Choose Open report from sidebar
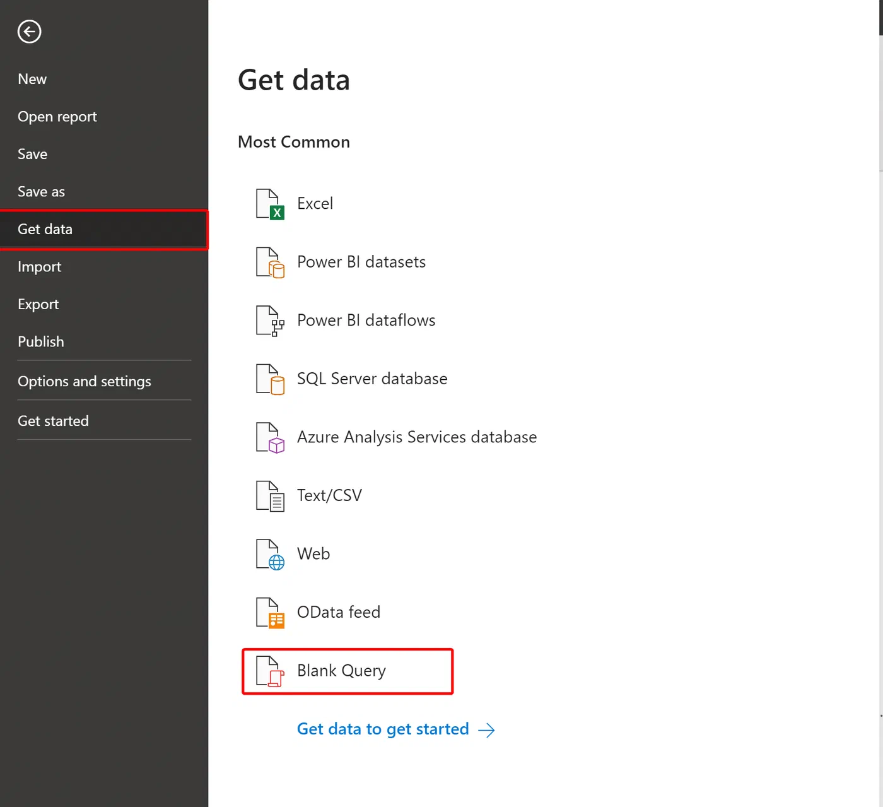This screenshot has height=807, width=883. (57, 117)
